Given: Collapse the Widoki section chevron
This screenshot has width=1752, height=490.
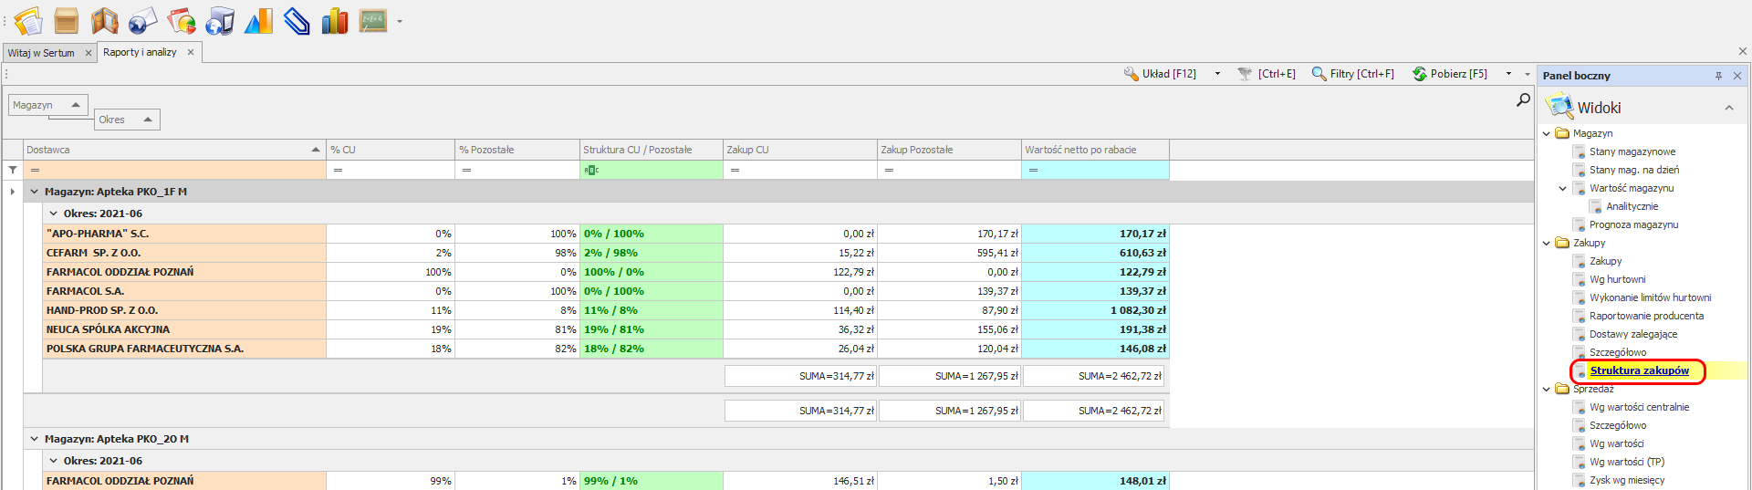Looking at the screenshot, I should [1728, 108].
